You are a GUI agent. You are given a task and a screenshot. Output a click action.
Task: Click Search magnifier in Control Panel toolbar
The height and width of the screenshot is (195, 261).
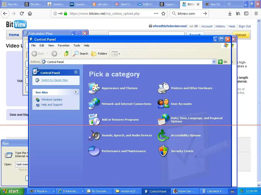pyautogui.click(x=80, y=54)
